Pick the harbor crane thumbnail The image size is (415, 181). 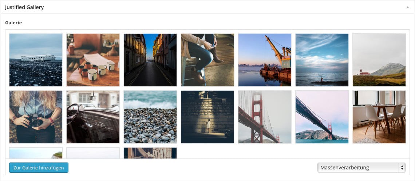click(265, 60)
